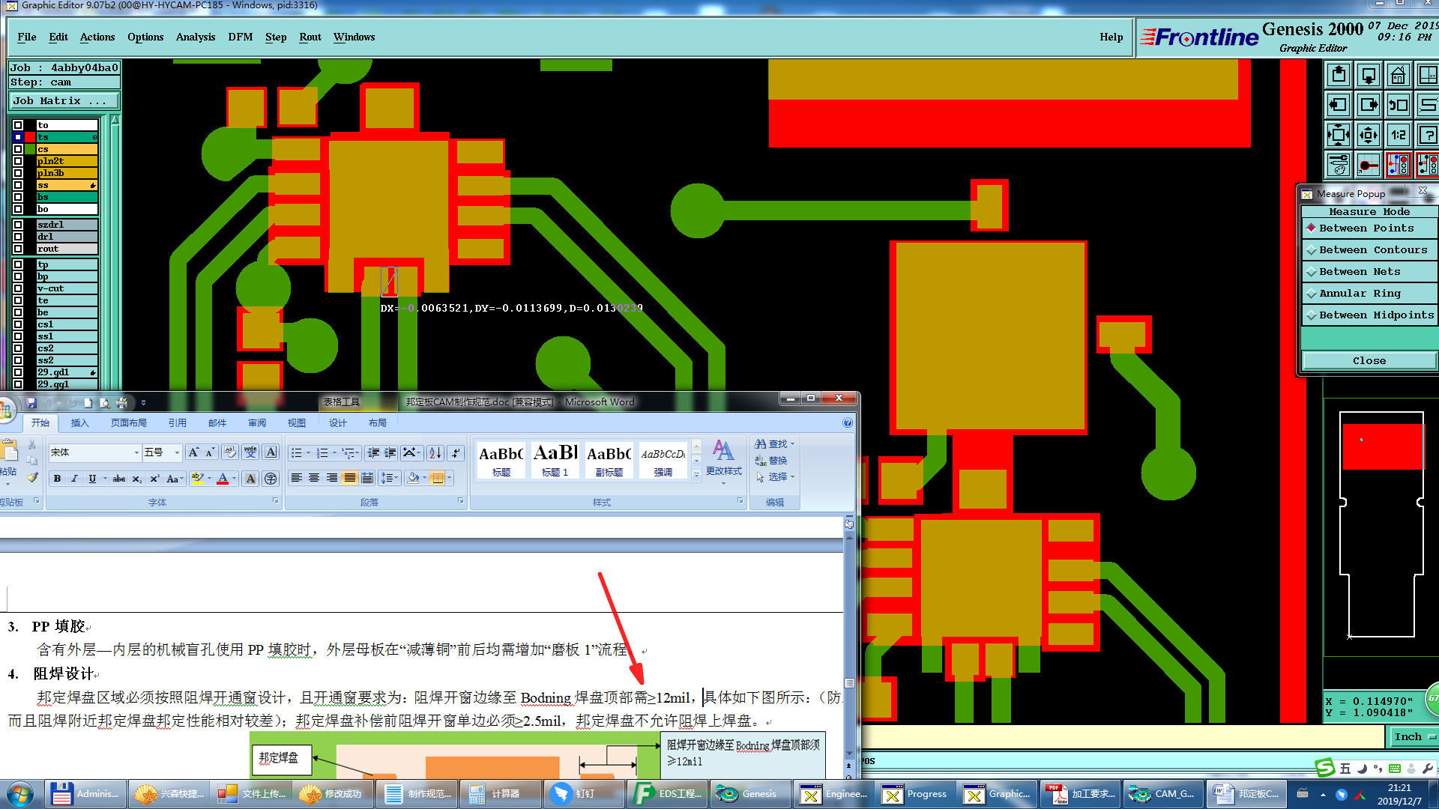1439x809 pixels.
Task: Click the previous view undo-zoom icon
Action: point(1398,106)
